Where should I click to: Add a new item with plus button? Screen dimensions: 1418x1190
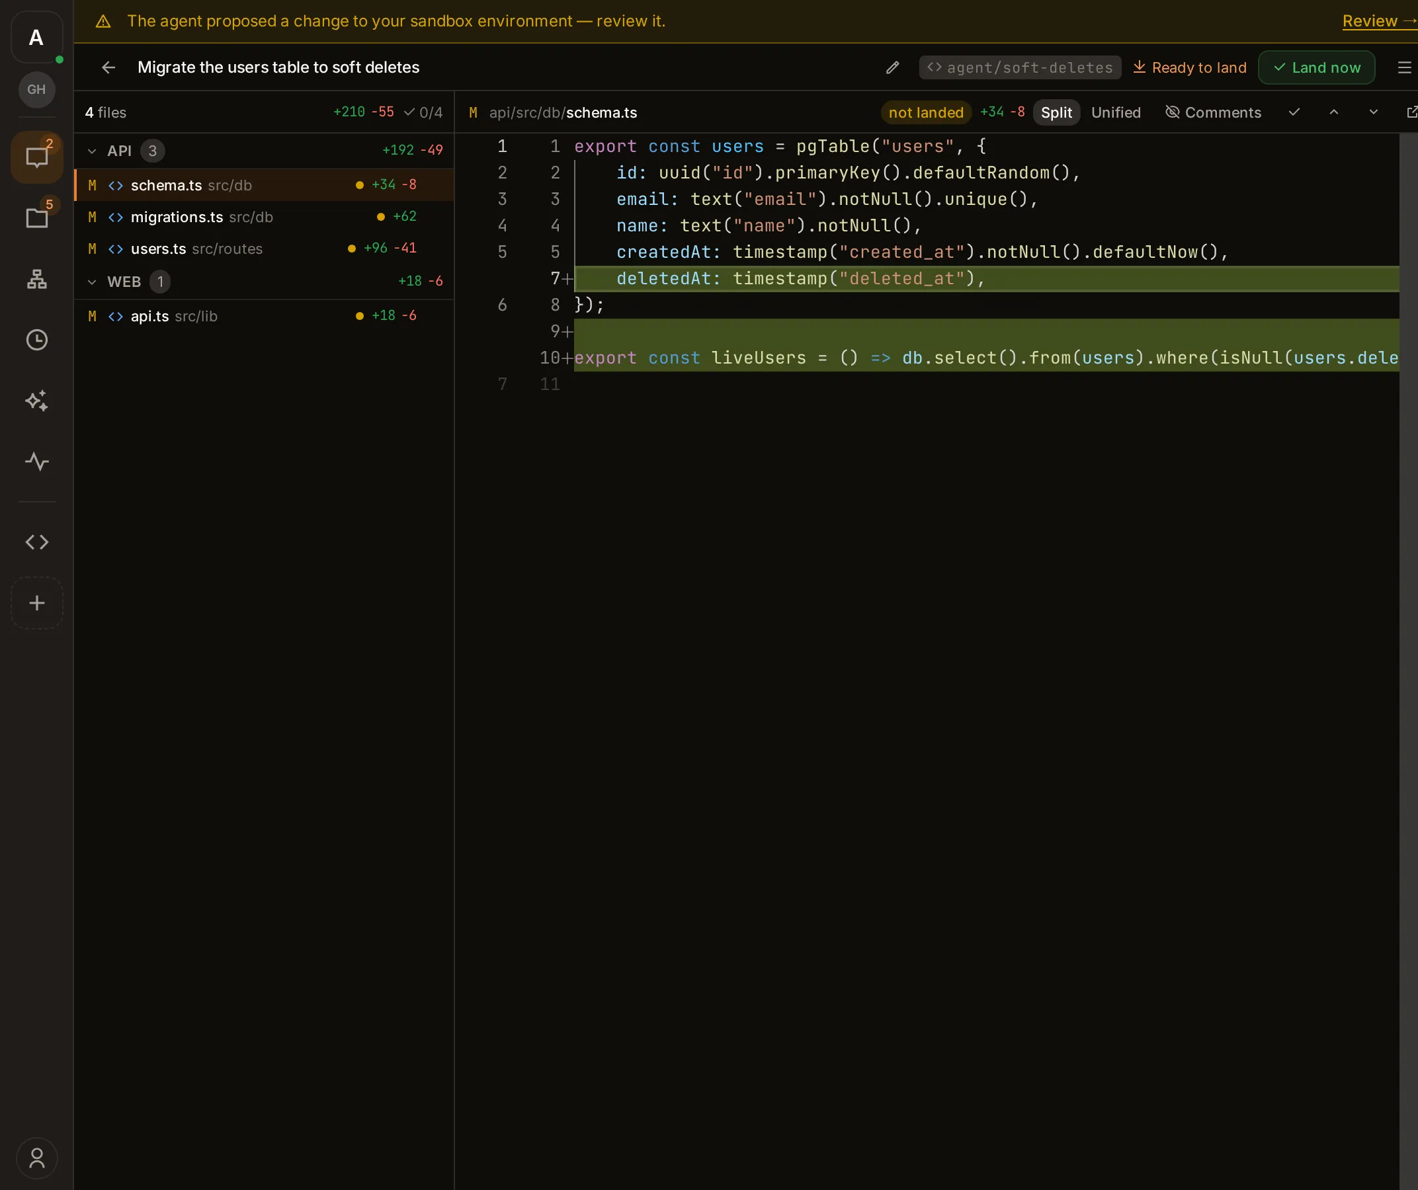coord(36,603)
